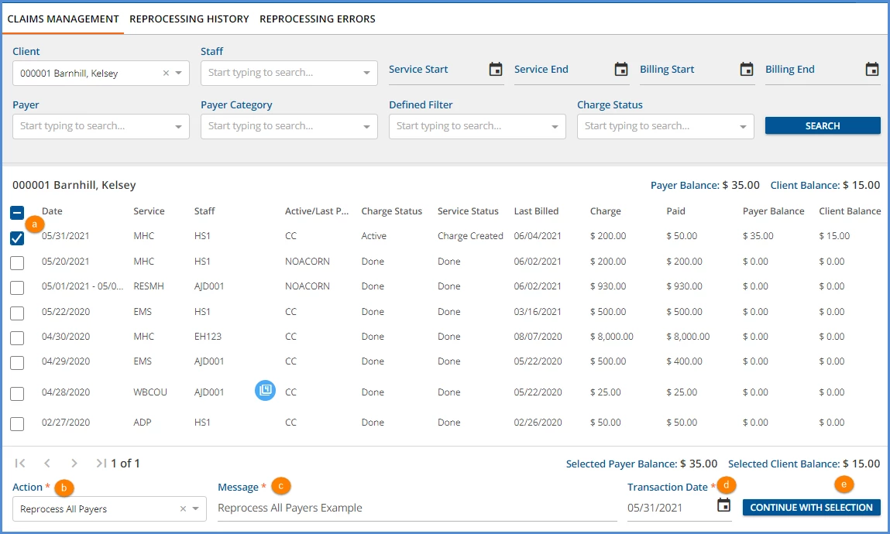Click the SEARCH button
Image resolution: width=890 pixels, height=534 pixels.
pyautogui.click(x=823, y=126)
